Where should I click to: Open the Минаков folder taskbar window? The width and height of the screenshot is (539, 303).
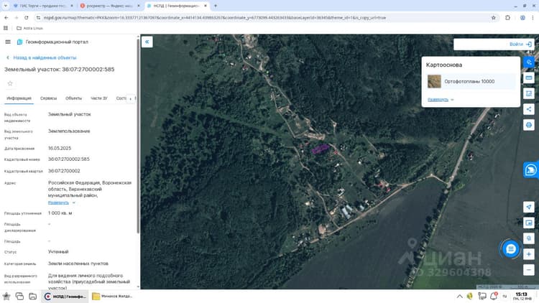[112, 296]
